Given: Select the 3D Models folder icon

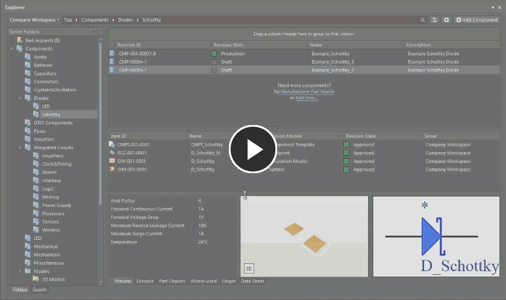Looking at the screenshot, I should (x=36, y=279).
